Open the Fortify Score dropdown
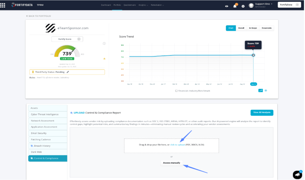The height and width of the screenshot is (180, 305). tap(67, 39)
